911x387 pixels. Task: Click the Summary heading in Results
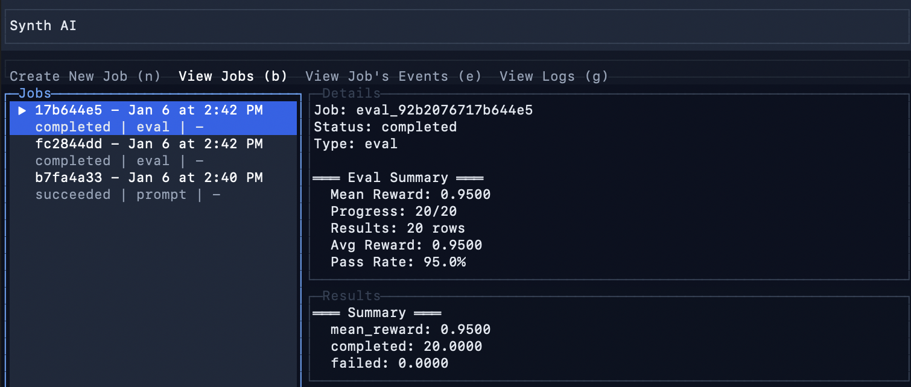376,312
